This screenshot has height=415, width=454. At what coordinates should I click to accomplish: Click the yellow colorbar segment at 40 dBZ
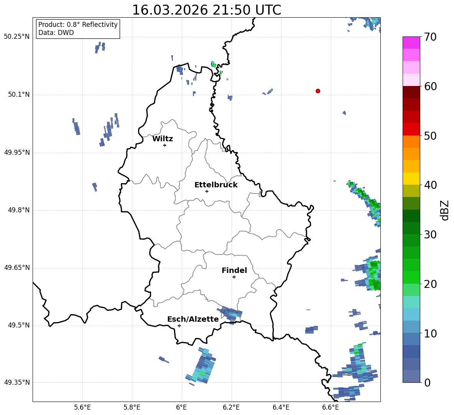point(411,179)
